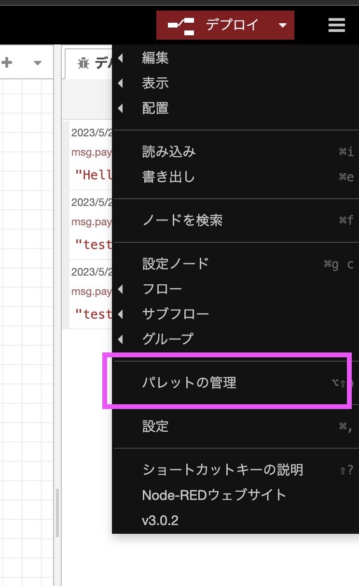Click the workspace vertical scrollbar
Screen dimensions: 359x586
coord(57,513)
